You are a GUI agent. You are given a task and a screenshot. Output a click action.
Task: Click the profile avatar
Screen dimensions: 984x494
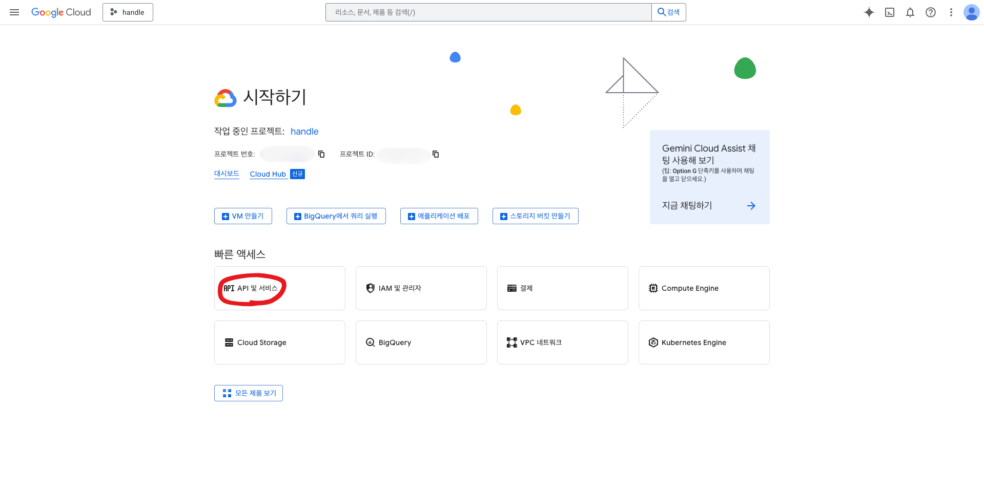pyautogui.click(x=972, y=12)
